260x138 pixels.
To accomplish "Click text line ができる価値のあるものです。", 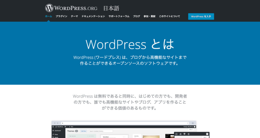I will pyautogui.click(x=130, y=108).
